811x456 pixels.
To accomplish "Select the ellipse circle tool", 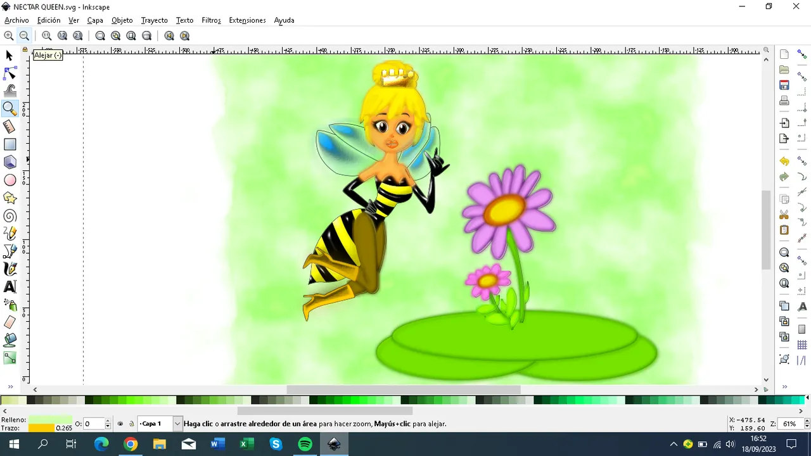I will tap(10, 180).
